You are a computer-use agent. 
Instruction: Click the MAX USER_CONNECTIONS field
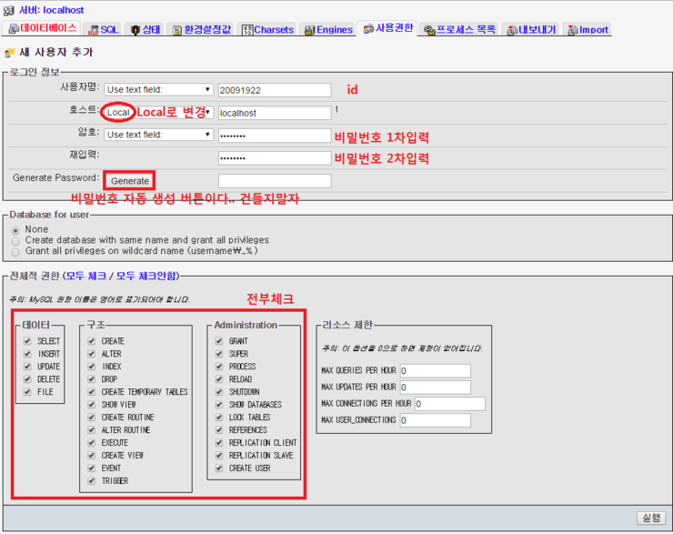436,420
